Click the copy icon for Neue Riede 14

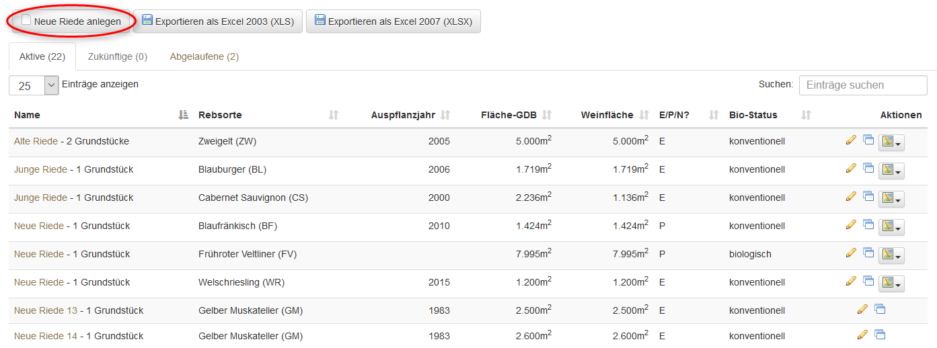(x=880, y=335)
